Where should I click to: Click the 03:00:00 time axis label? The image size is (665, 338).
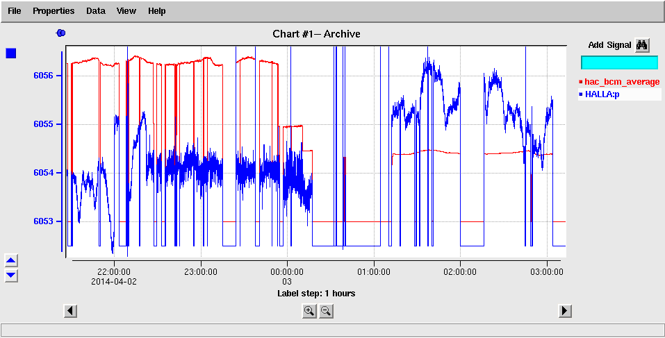click(547, 272)
